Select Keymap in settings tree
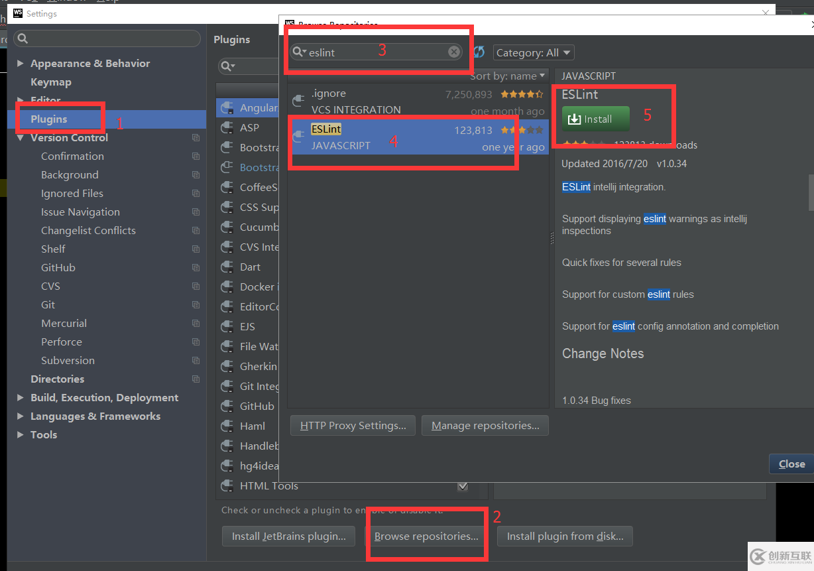814x571 pixels. tap(51, 82)
